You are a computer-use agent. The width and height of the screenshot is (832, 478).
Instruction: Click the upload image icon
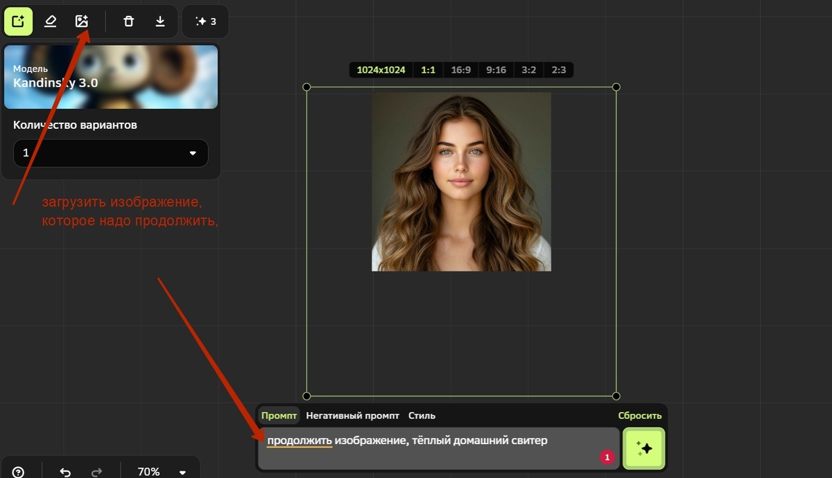pos(82,21)
